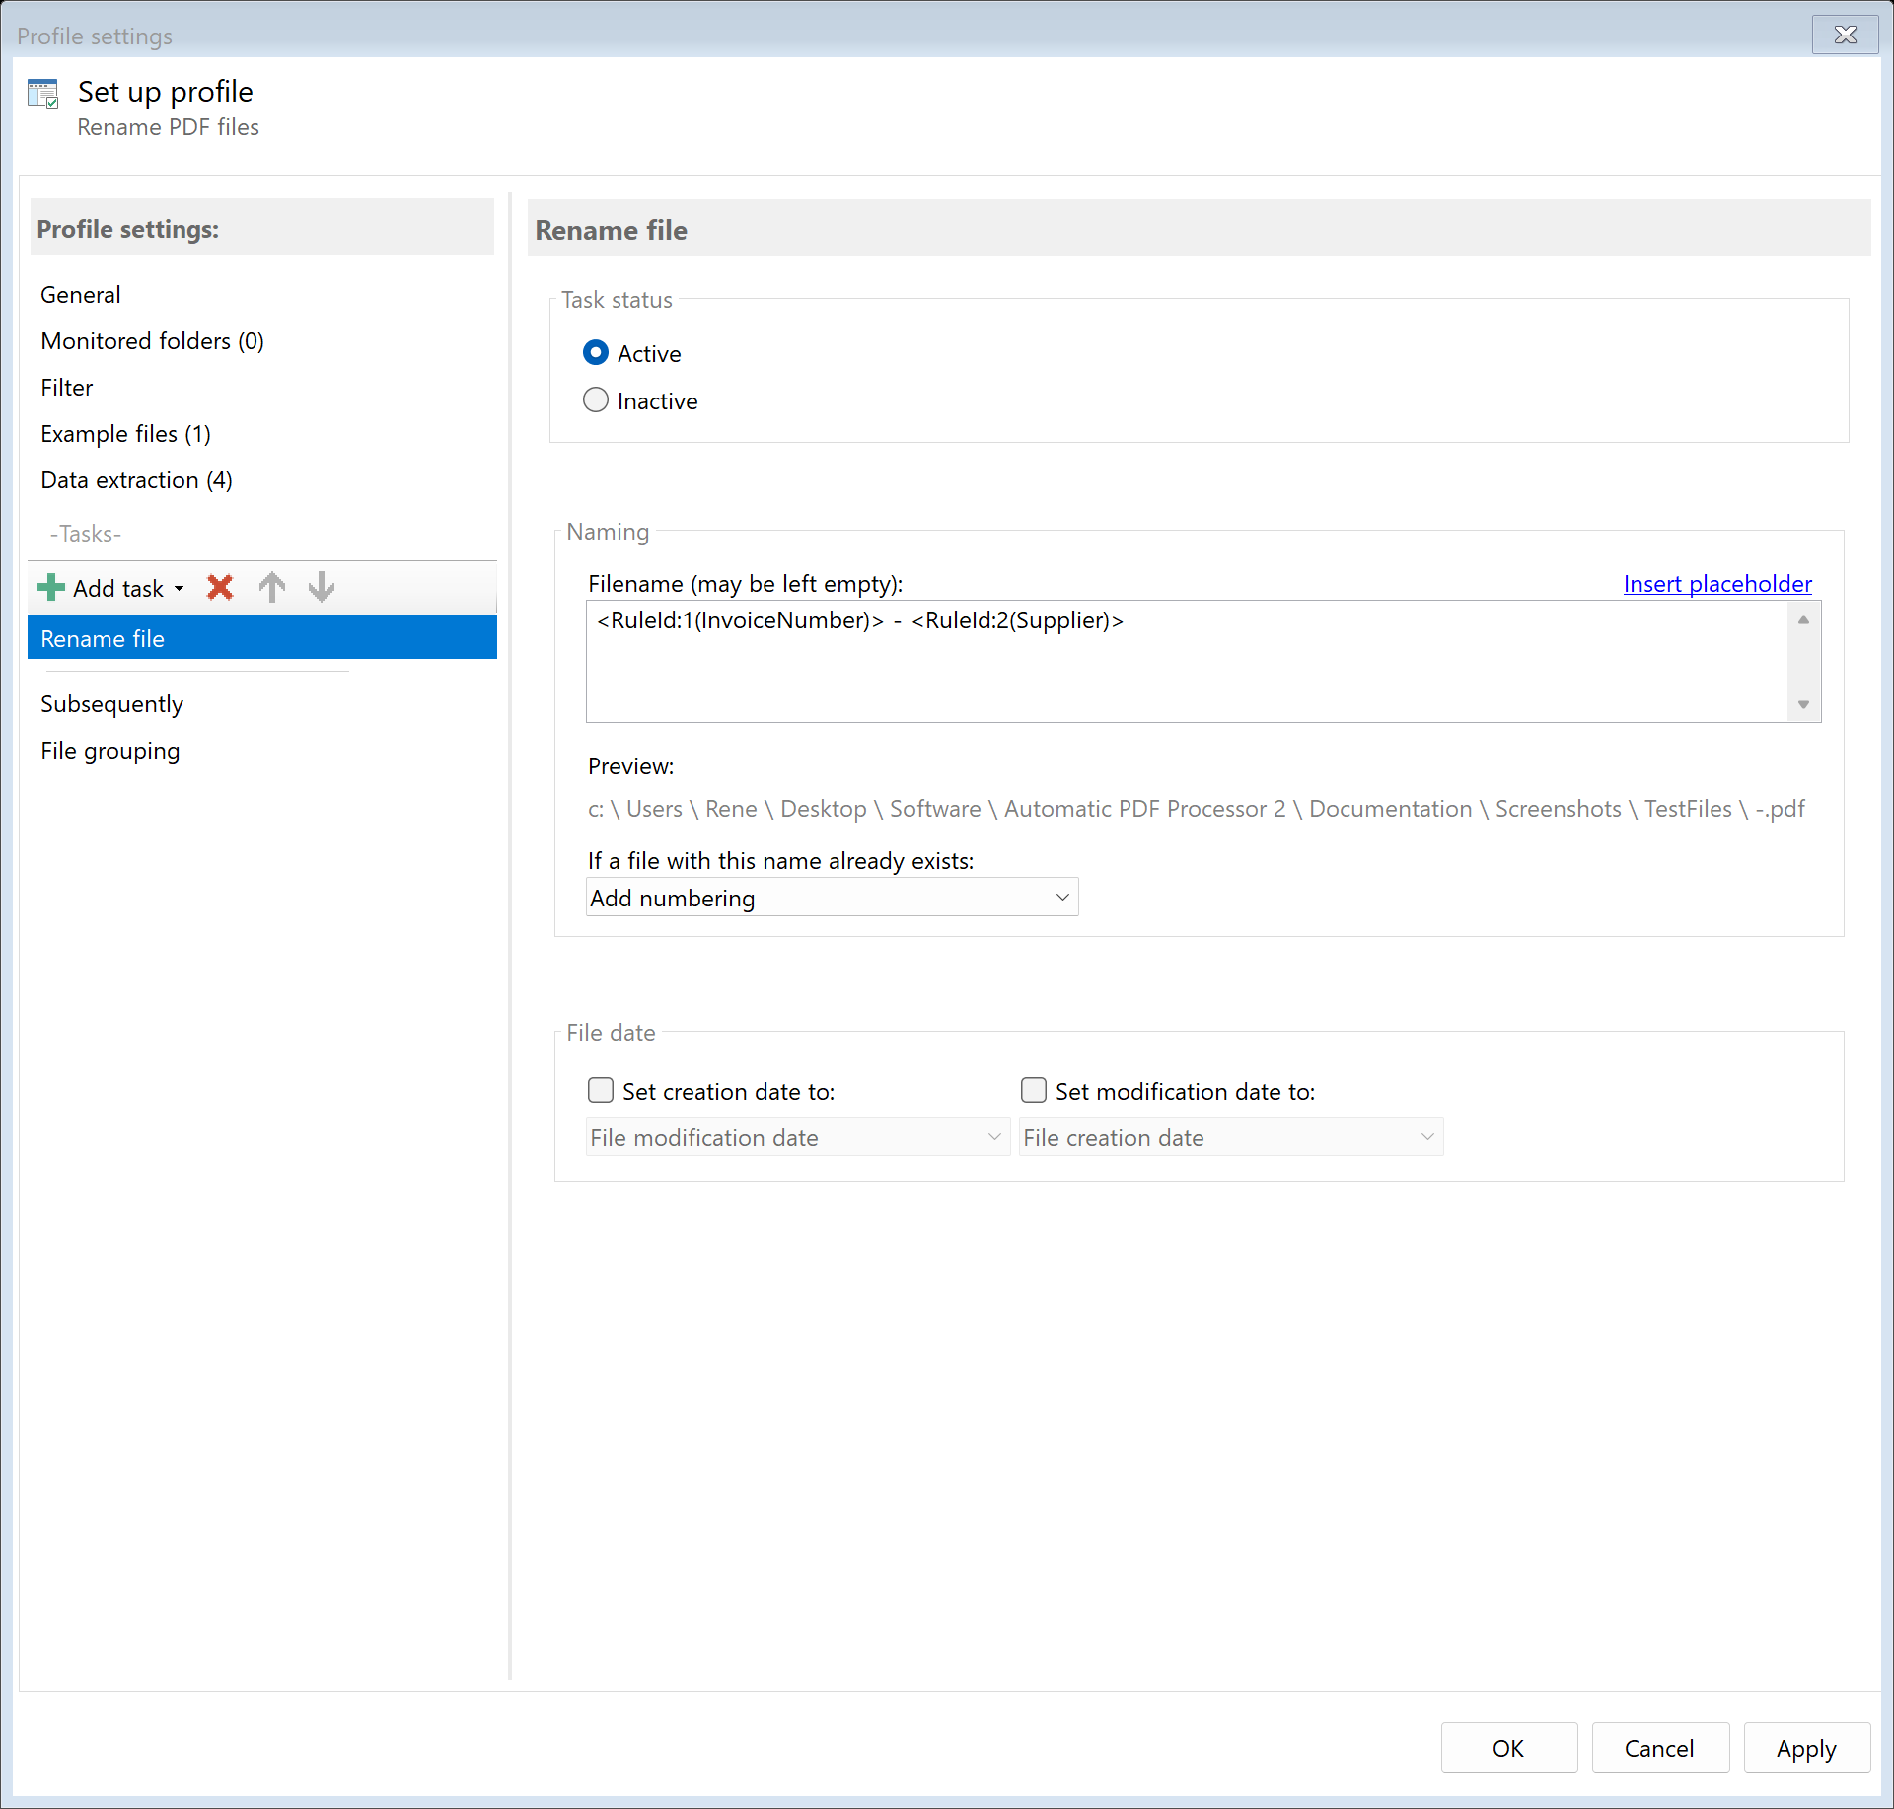Click the filename scrollbar down arrow
The width and height of the screenshot is (1894, 1809).
pyautogui.click(x=1802, y=704)
